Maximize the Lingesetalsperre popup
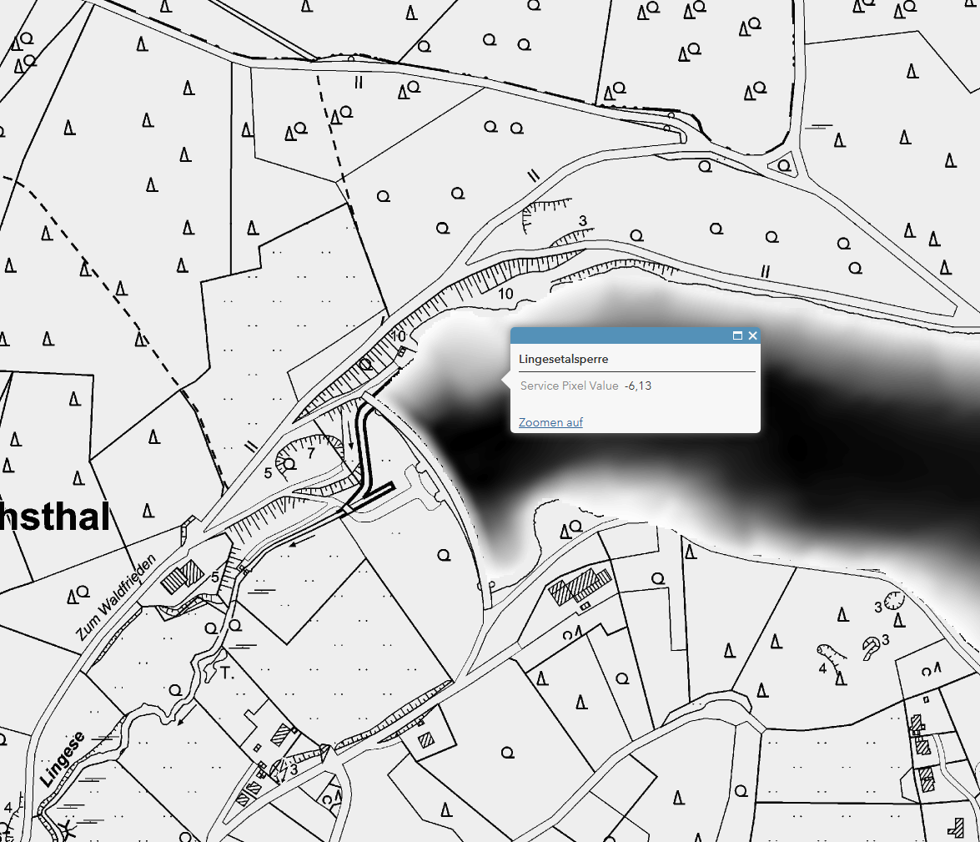 pos(737,336)
